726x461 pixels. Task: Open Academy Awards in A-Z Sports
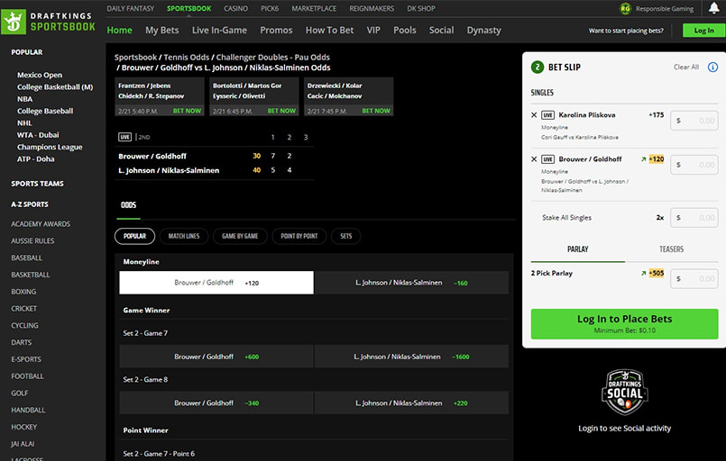pyautogui.click(x=41, y=224)
